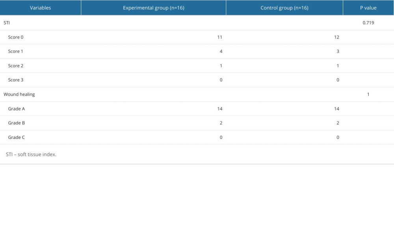Click Grade C control group value 0

click(x=338, y=137)
